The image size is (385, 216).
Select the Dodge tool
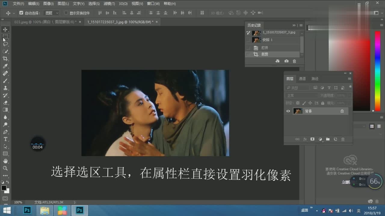(x=5, y=124)
